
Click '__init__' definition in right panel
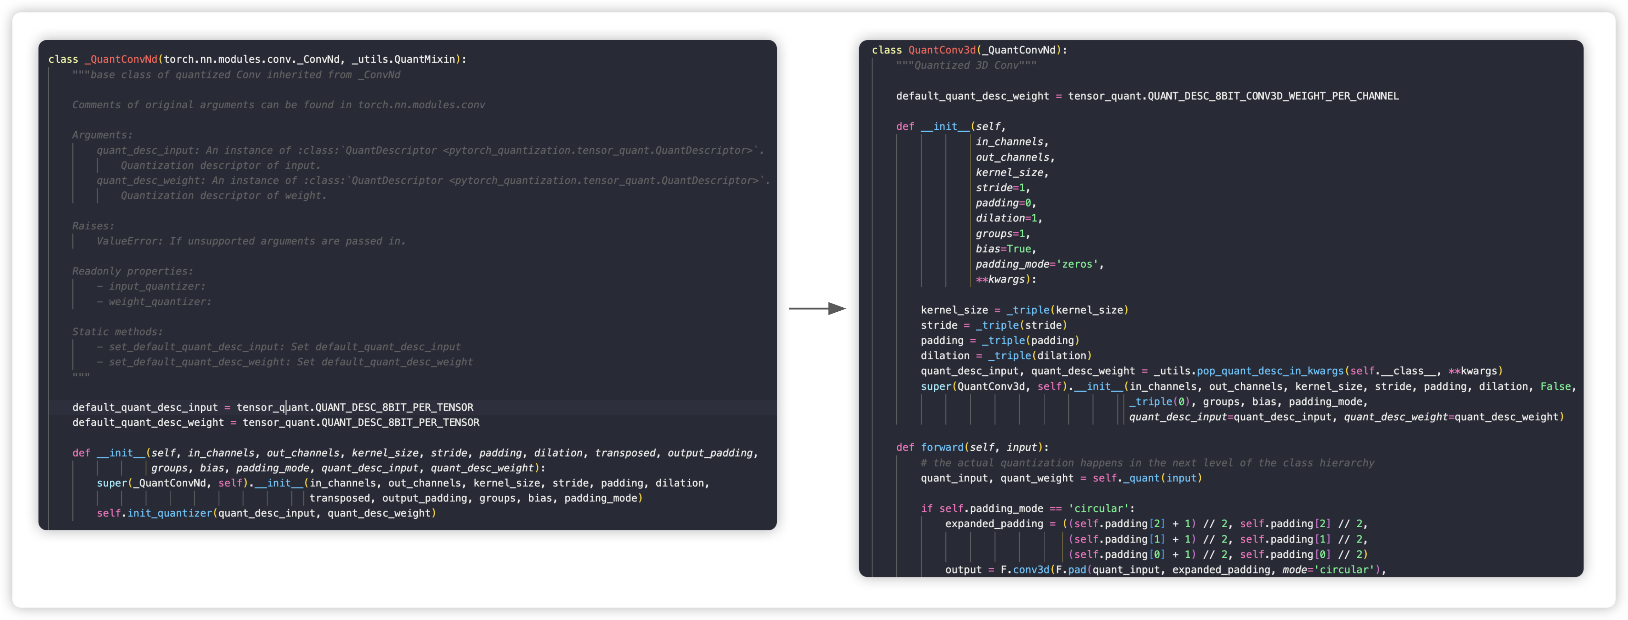click(945, 127)
